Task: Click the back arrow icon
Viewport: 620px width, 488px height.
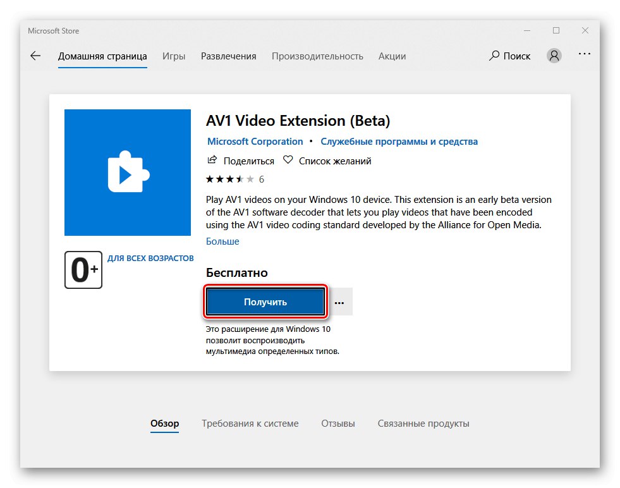Action: pyautogui.click(x=35, y=56)
